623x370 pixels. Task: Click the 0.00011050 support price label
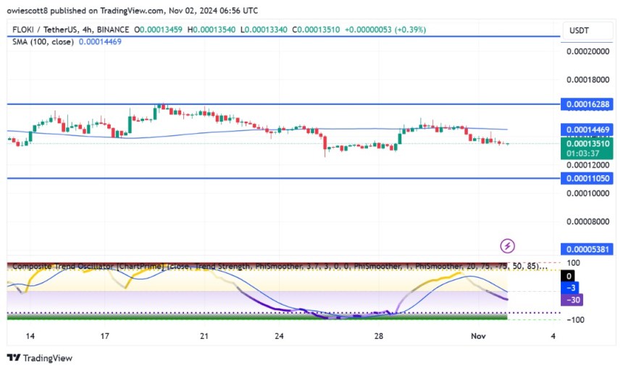click(x=591, y=177)
